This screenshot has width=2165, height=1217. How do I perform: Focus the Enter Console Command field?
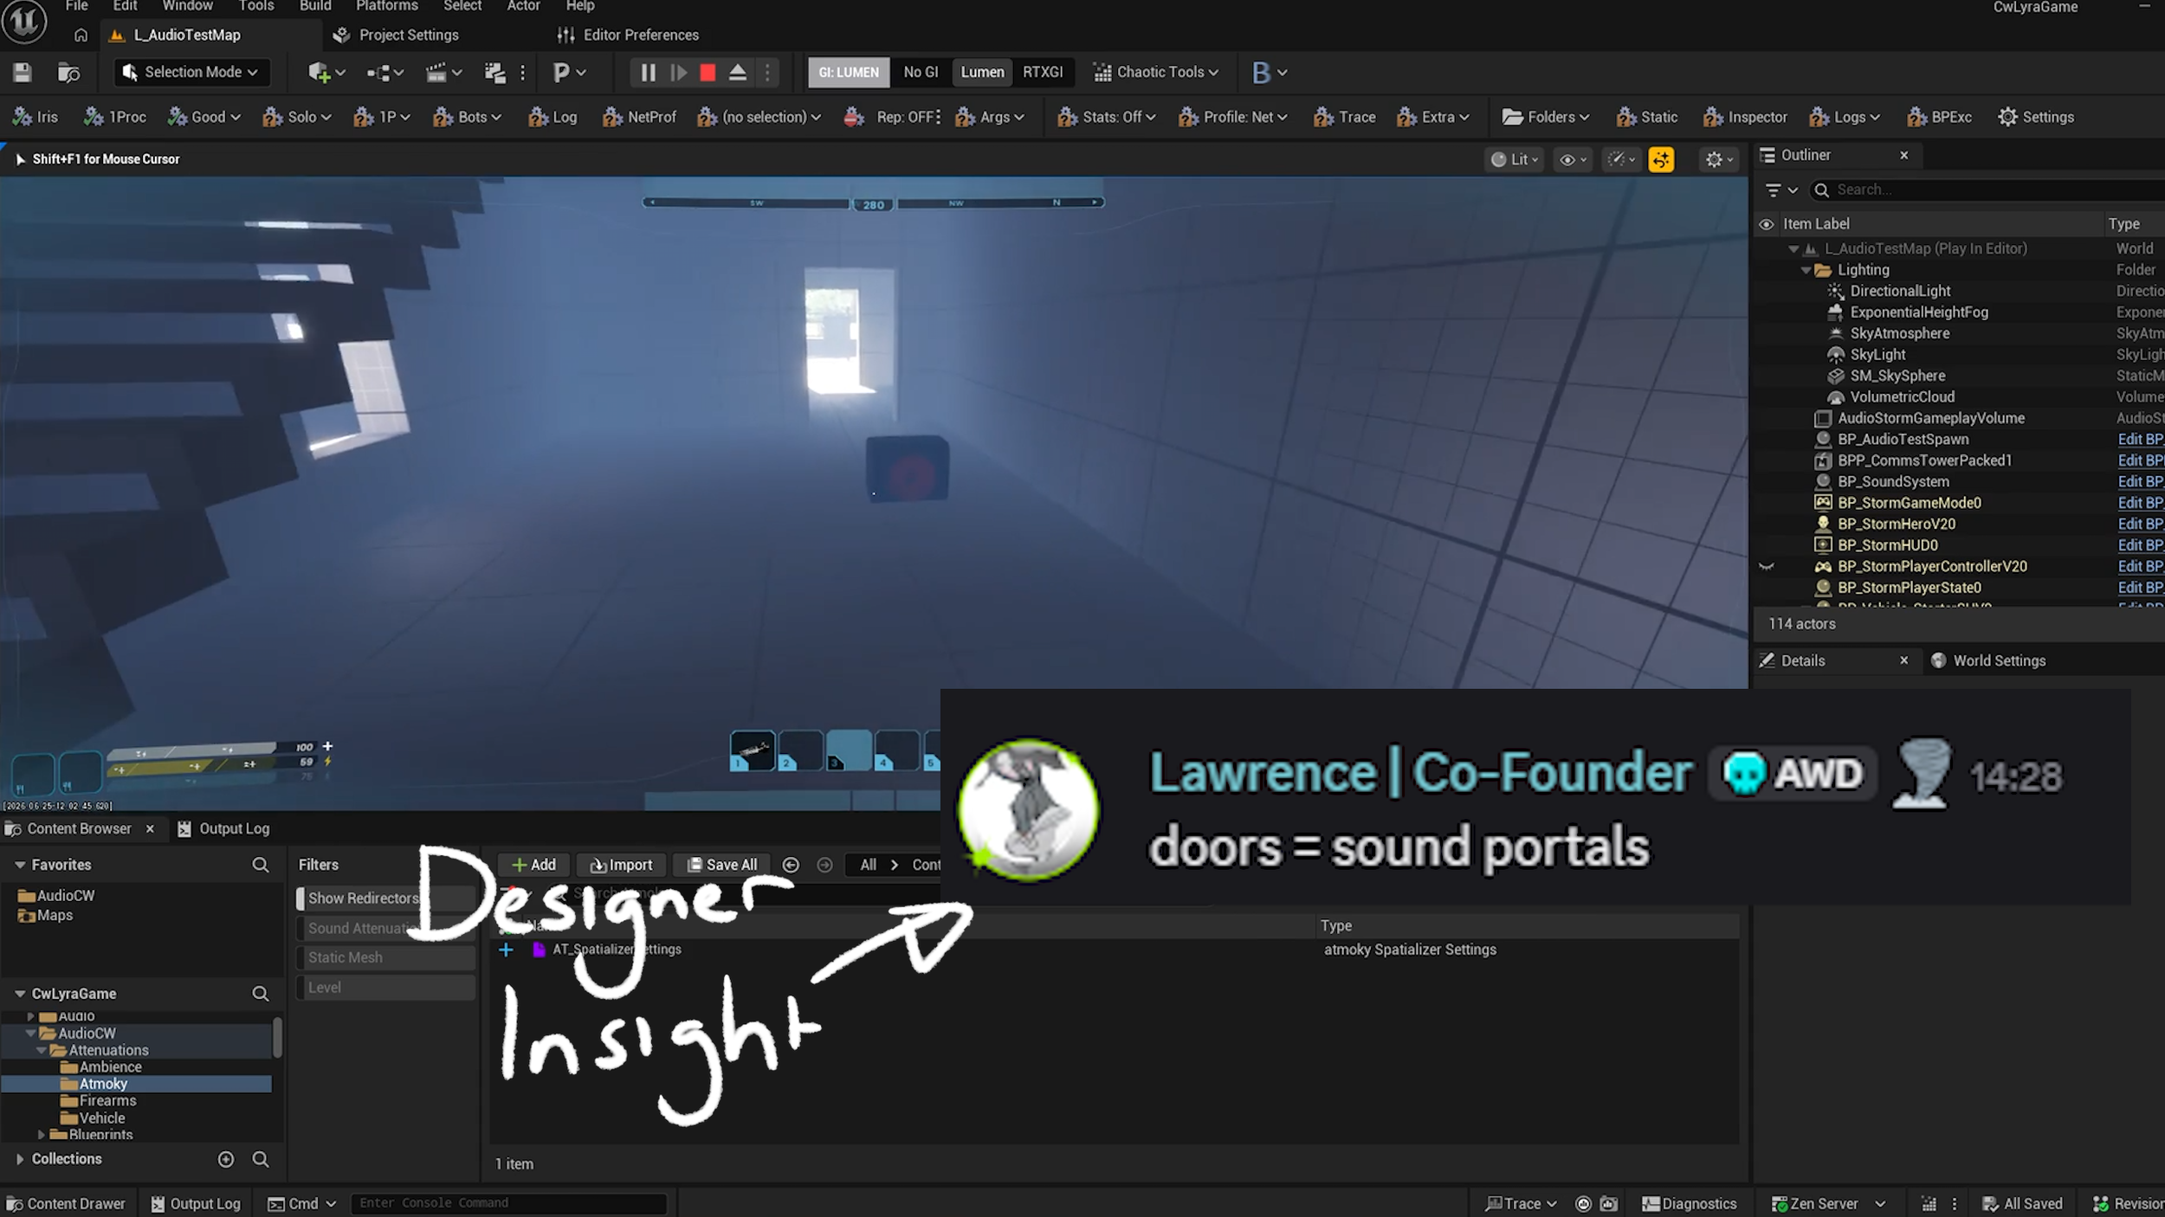pyautogui.click(x=509, y=1203)
